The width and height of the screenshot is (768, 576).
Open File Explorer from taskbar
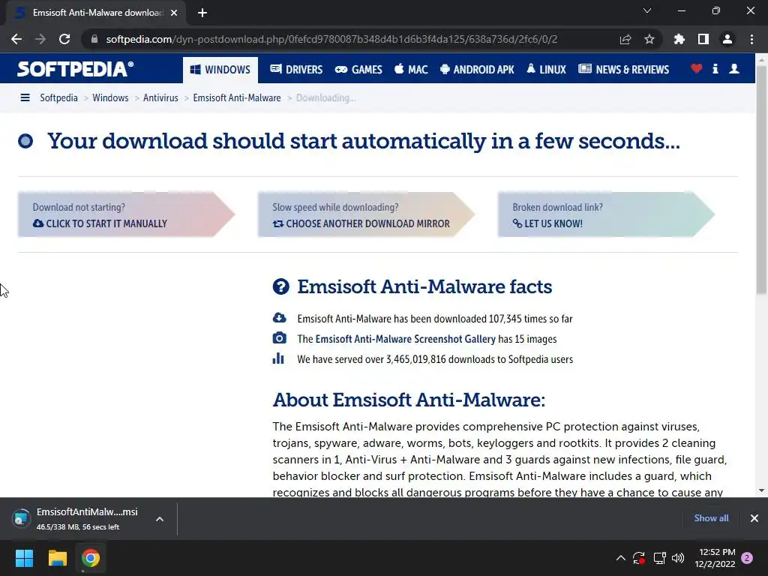click(x=57, y=558)
